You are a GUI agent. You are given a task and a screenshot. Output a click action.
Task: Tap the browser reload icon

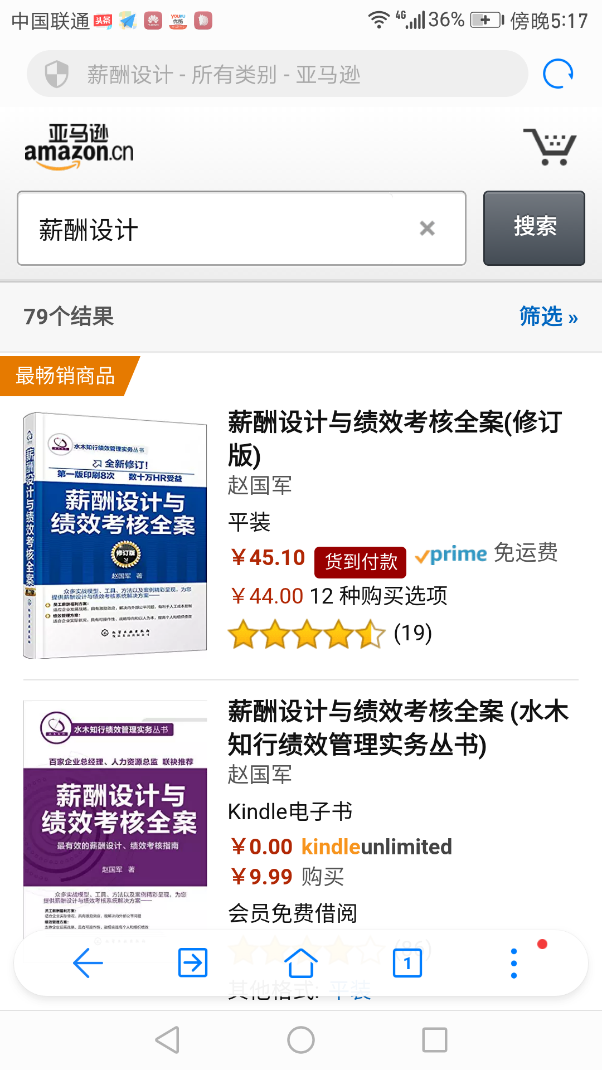pos(558,74)
